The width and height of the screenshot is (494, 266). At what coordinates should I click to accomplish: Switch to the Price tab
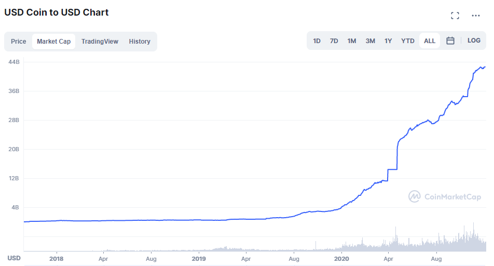coord(19,42)
